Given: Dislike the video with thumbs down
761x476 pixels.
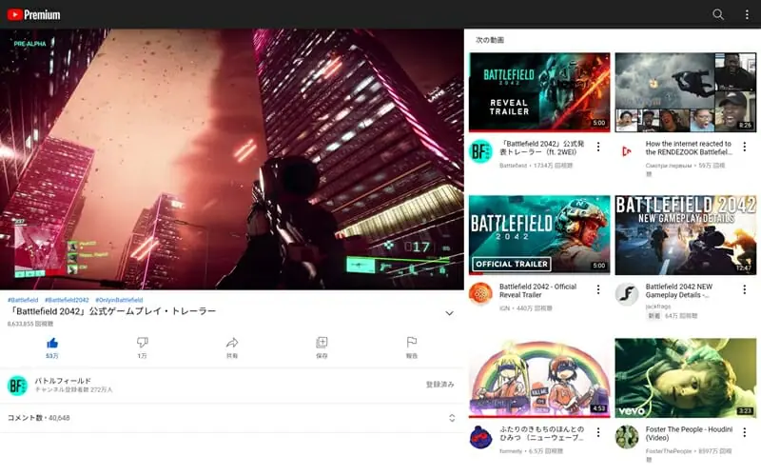Looking at the screenshot, I should click(x=142, y=343).
